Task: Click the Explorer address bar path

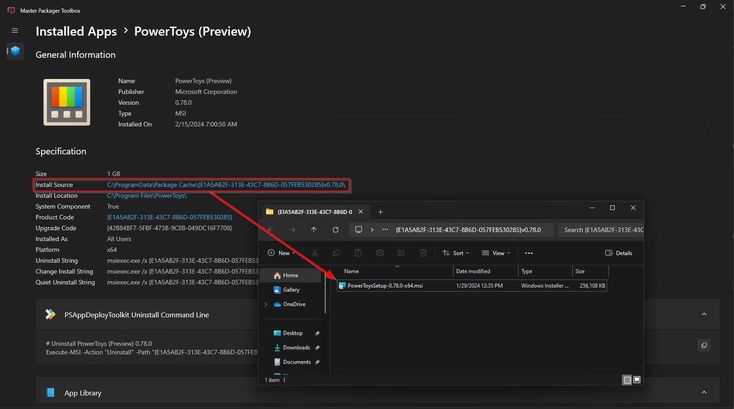Action: pos(468,230)
